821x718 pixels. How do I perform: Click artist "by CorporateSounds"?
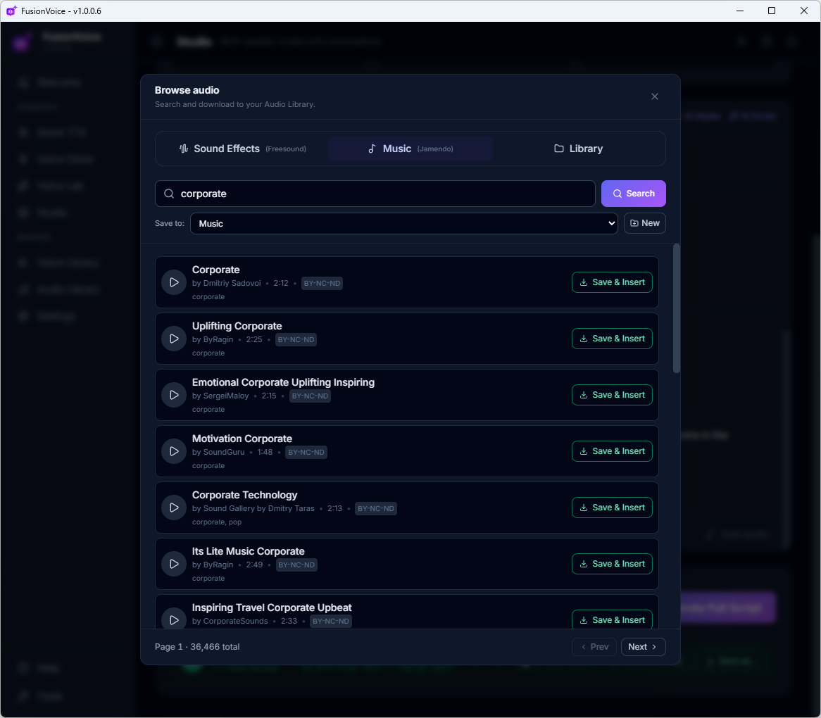coord(230,621)
